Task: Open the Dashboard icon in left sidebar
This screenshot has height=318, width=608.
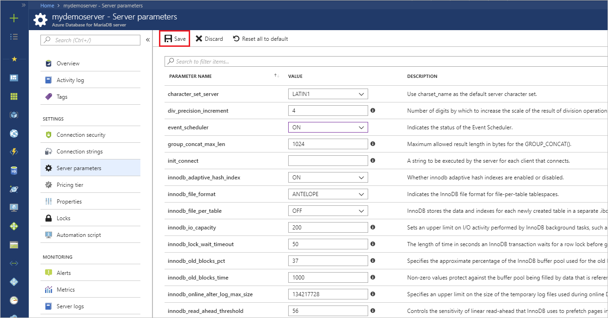Action: tap(14, 78)
